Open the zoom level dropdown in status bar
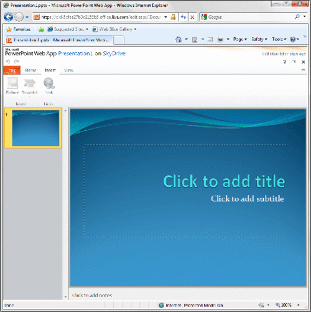Viewport: 311px width, 312px height. pyautogui.click(x=299, y=305)
